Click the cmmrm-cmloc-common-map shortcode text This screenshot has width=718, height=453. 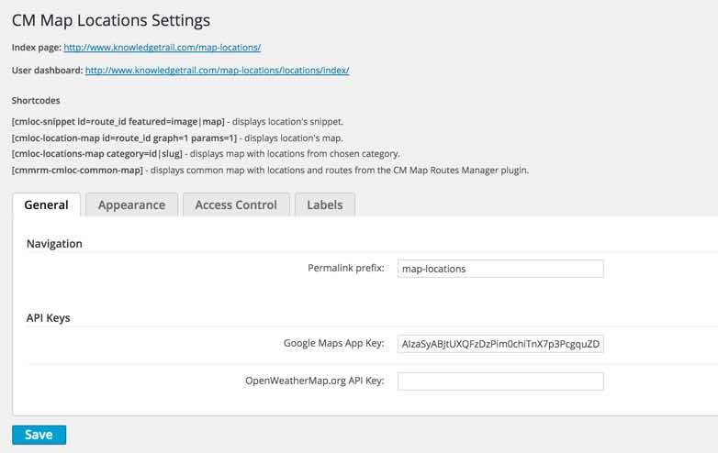(x=77, y=170)
